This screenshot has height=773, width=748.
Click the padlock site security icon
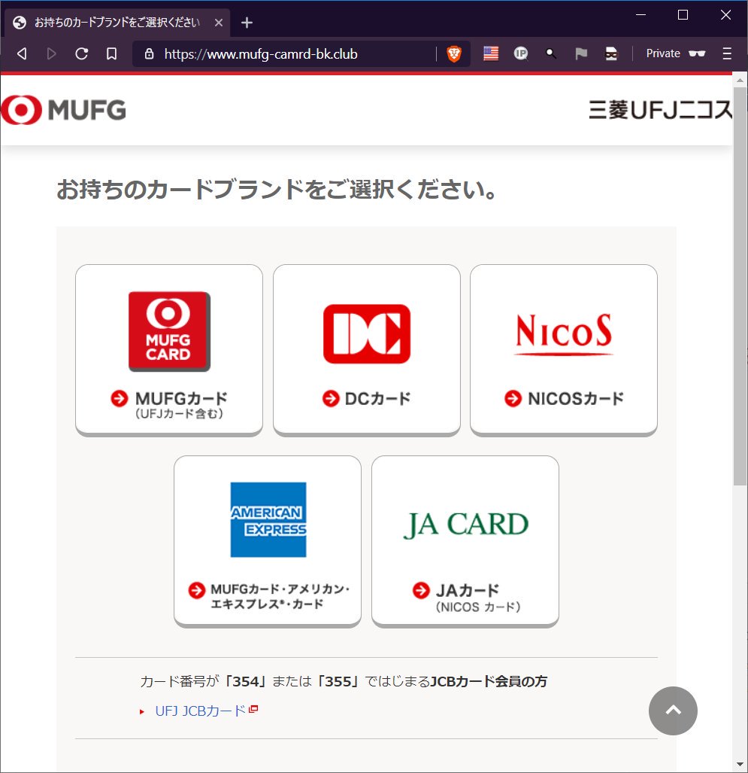149,53
